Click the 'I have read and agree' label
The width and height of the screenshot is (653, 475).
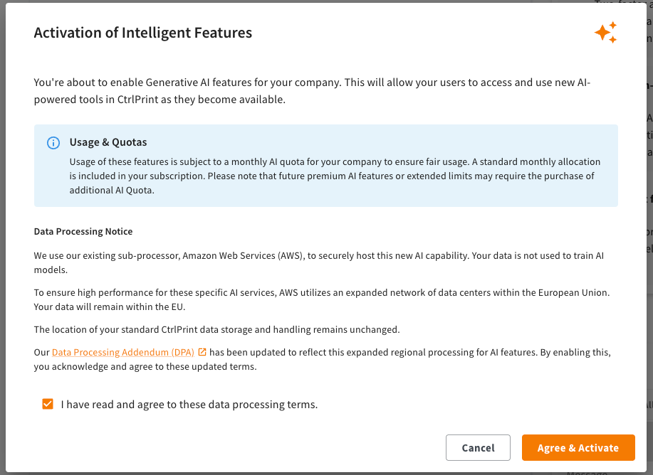189,405
